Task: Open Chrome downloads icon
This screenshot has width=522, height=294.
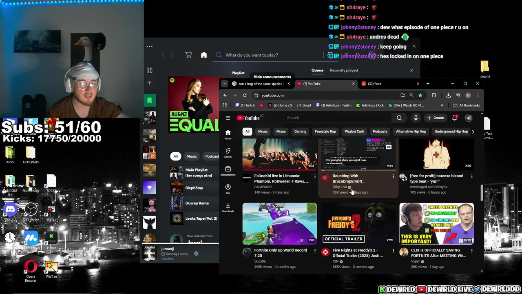Action: [x=448, y=95]
